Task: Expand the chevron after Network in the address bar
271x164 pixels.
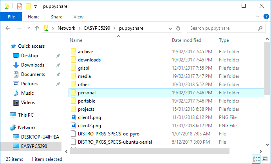Action: point(79,28)
